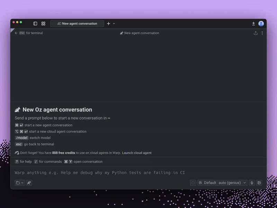Select the New agent conversation tab

[77, 24]
